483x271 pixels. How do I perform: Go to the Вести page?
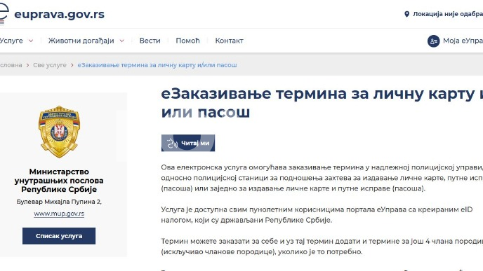150,41
